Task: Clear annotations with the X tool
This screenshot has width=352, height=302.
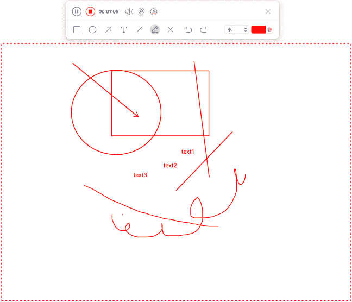Action: (171, 30)
